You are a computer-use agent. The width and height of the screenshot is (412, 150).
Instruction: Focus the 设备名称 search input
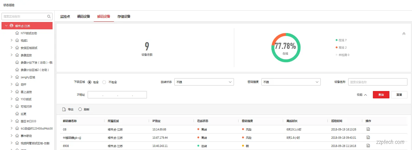[x=378, y=82]
